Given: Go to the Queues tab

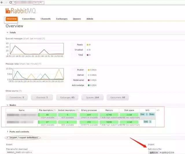Looking at the screenshot, I should (x=77, y=19).
